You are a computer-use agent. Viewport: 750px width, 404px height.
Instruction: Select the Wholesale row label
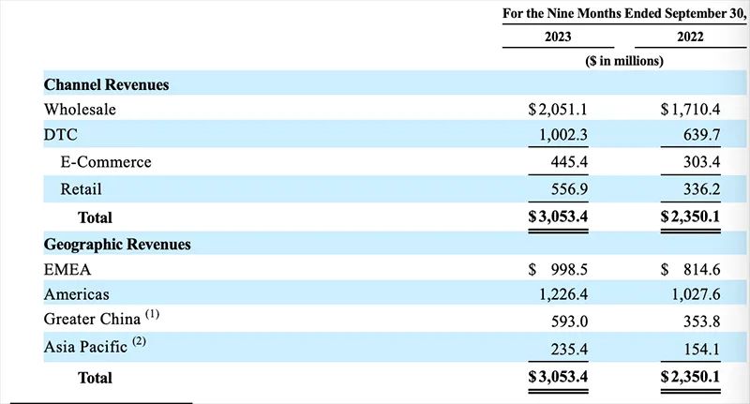(x=80, y=110)
